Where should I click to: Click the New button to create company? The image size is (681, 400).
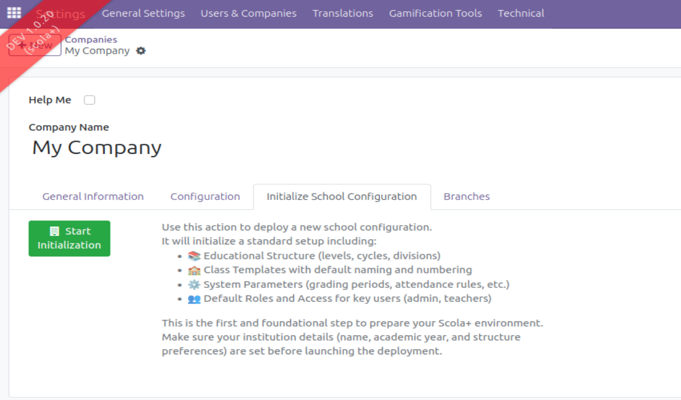point(35,46)
